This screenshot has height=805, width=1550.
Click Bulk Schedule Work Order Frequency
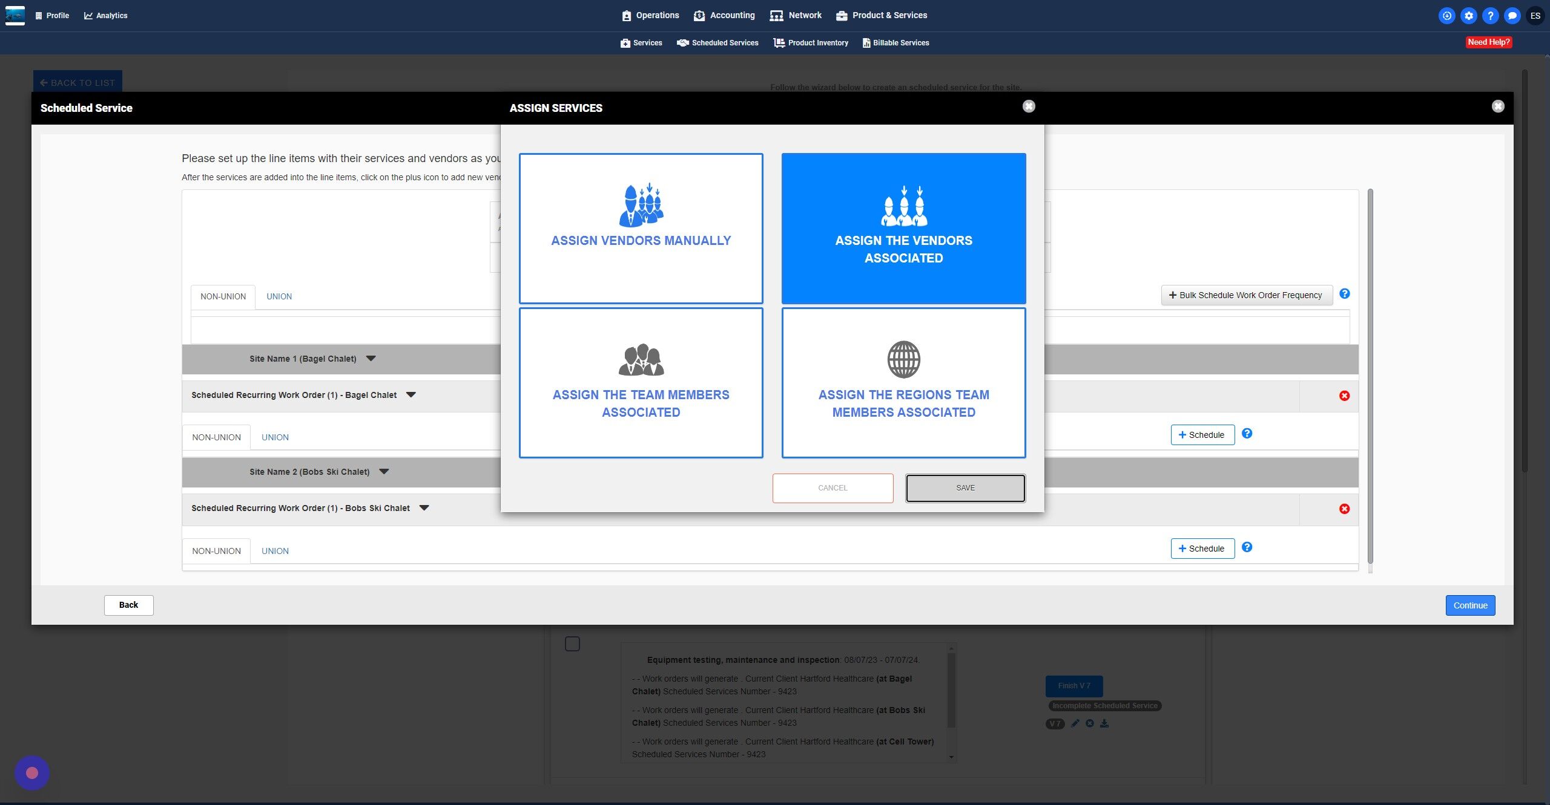(1246, 295)
